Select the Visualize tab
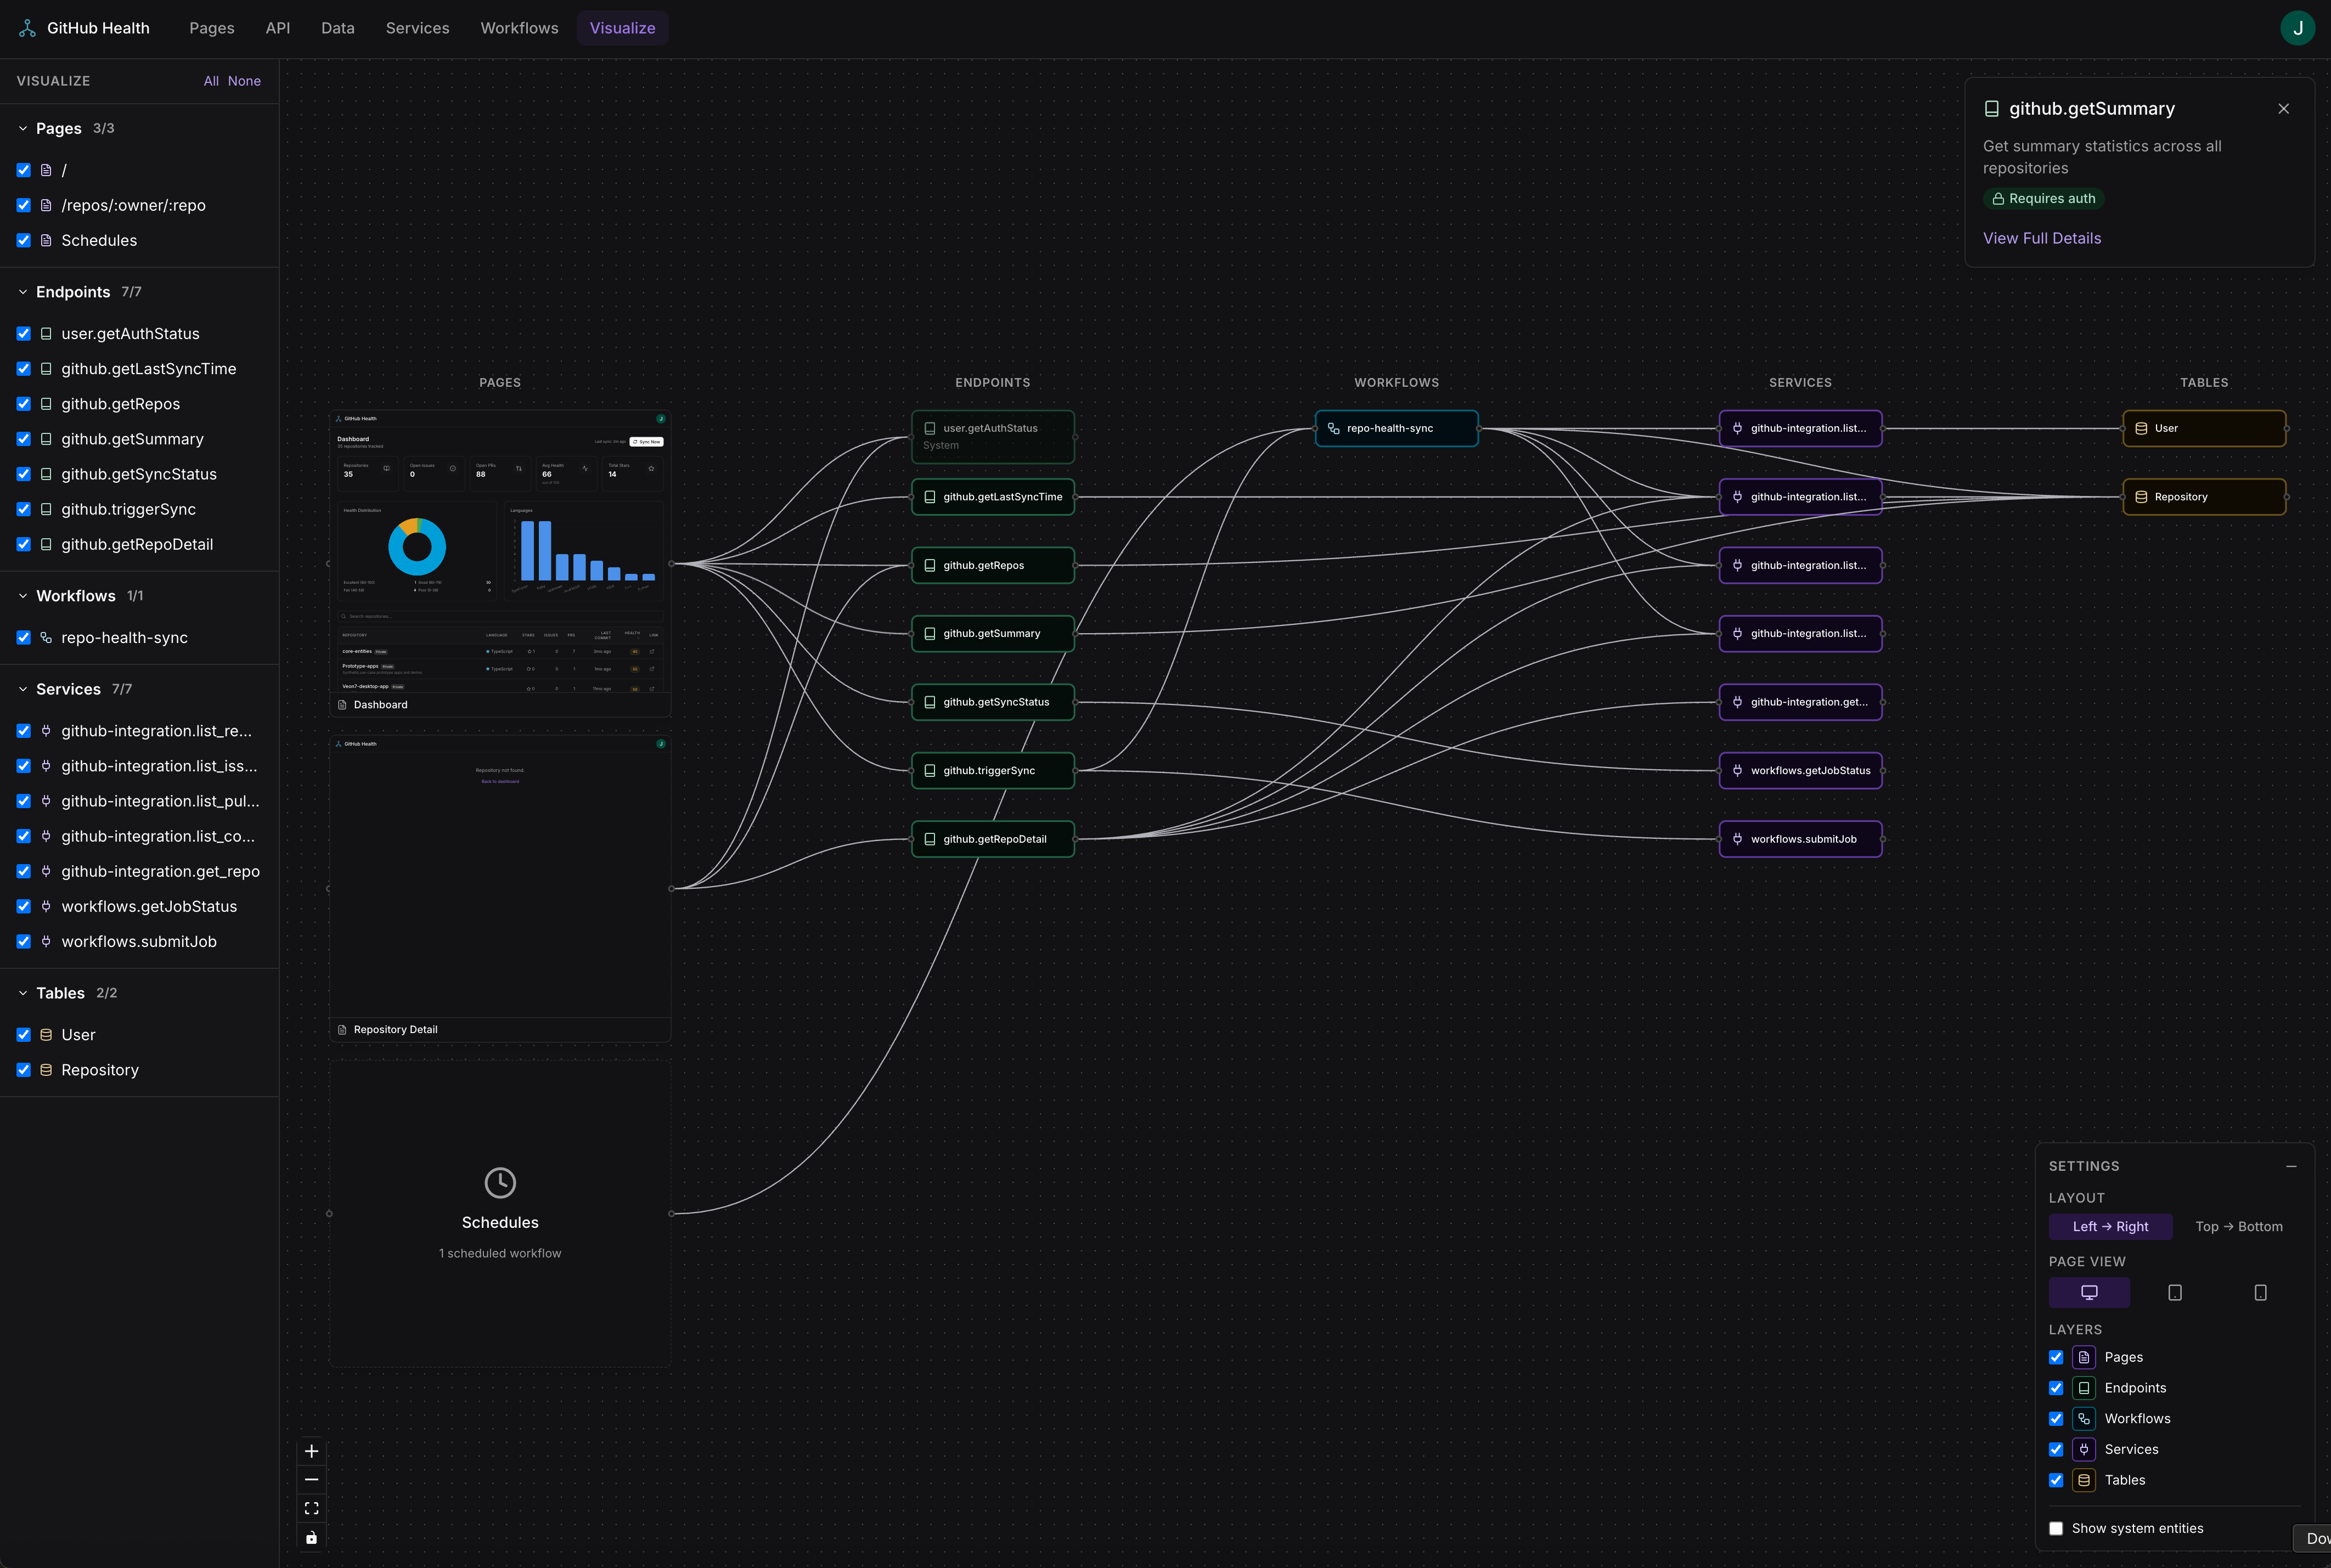Screen dimensions: 2331x1568 click(x=623, y=28)
